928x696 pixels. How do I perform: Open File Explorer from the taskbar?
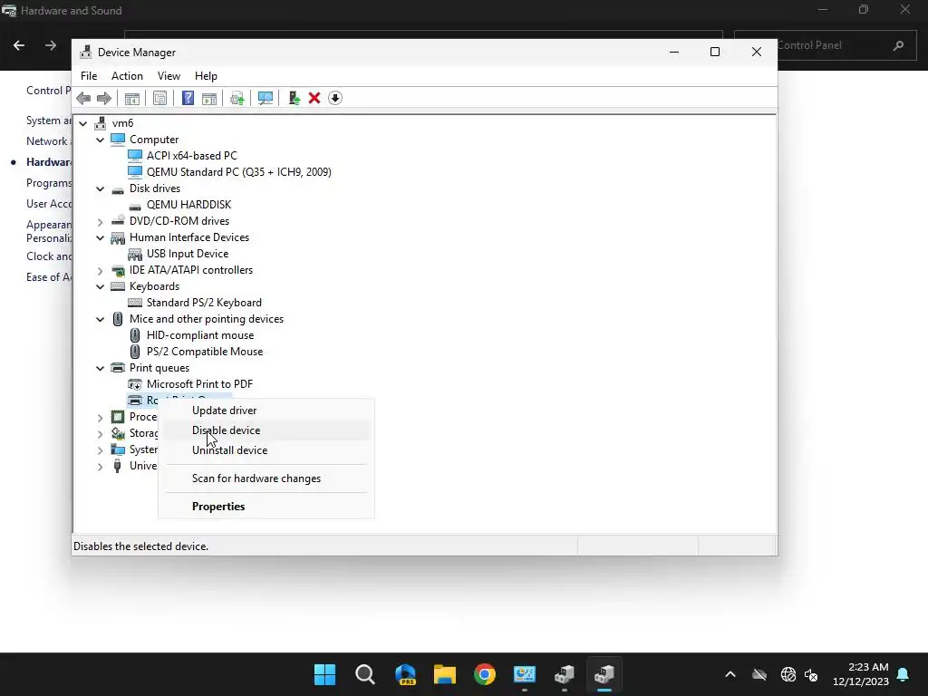[x=444, y=674]
